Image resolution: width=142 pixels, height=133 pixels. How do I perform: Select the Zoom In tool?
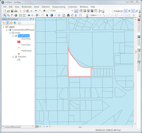(x=5, y=15)
